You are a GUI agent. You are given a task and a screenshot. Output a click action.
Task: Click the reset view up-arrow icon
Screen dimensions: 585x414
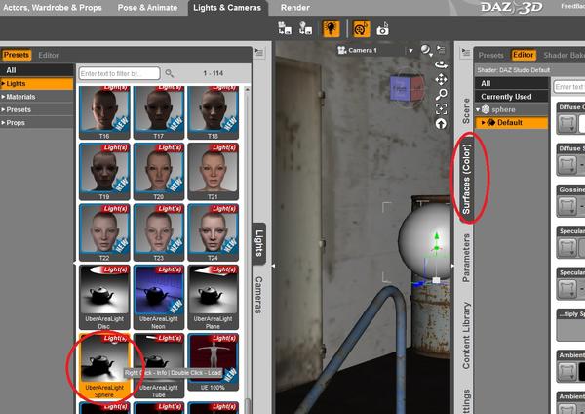click(x=441, y=124)
